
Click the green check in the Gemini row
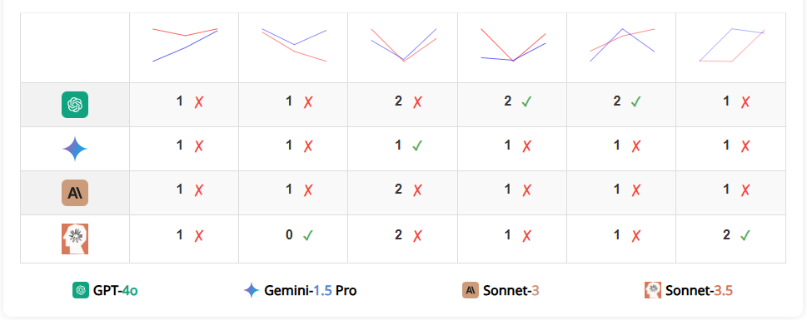(417, 146)
